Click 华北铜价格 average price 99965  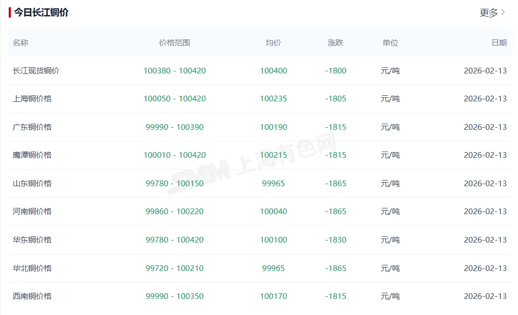(x=273, y=268)
